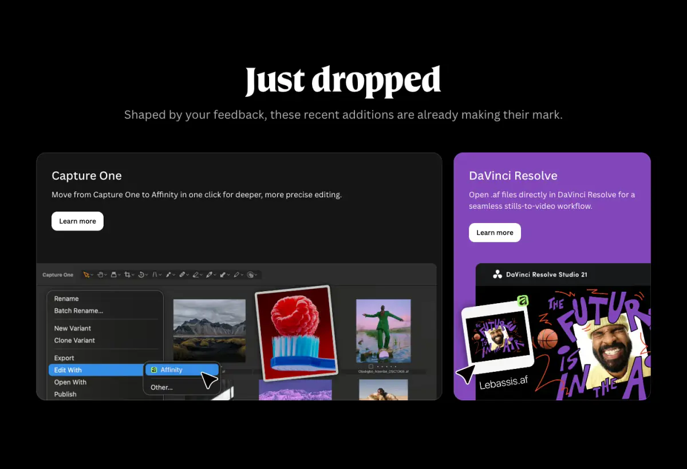Click Affinity badge on the Lebassis.af thumbnail
The height and width of the screenshot is (469, 687).
[522, 301]
